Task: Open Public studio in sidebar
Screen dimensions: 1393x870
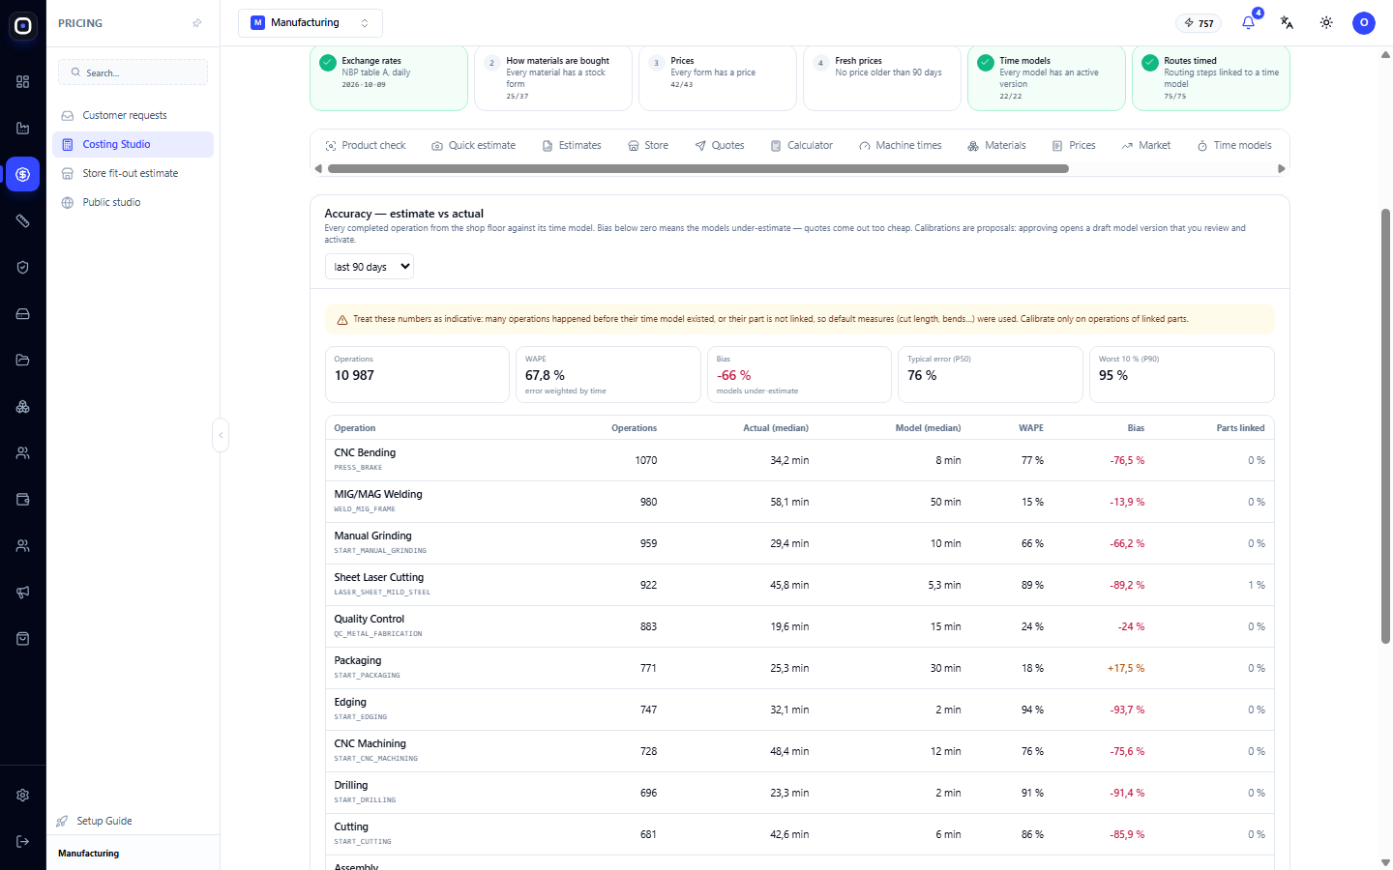Action: point(133,202)
